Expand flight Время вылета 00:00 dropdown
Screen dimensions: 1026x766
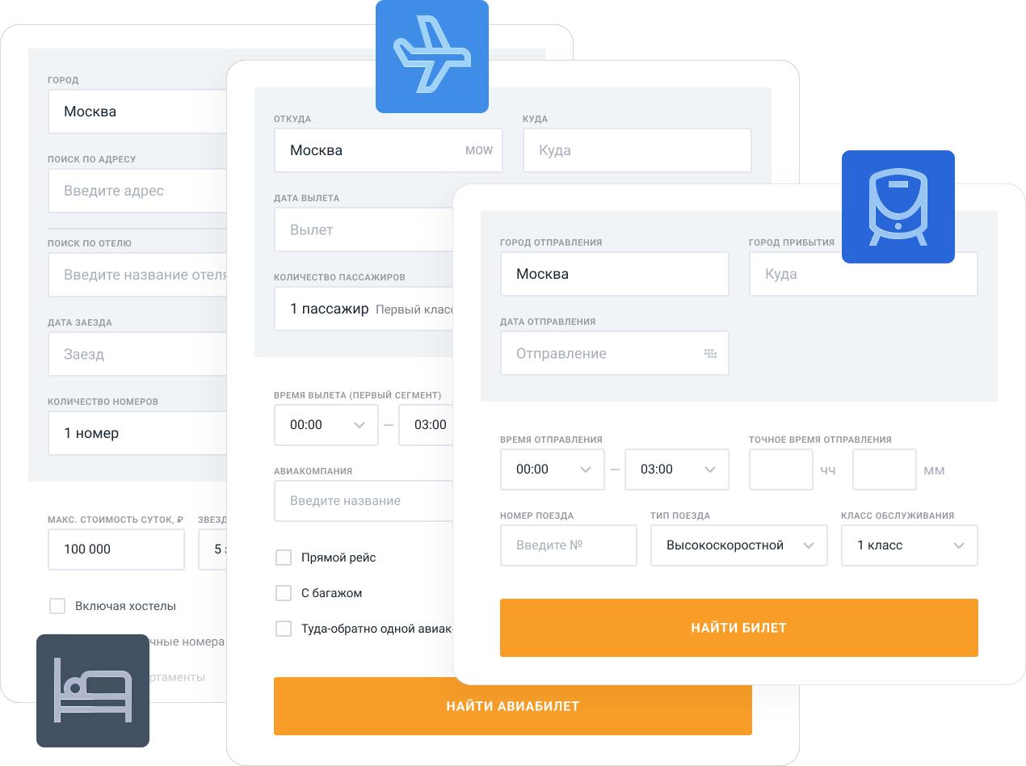tap(326, 425)
